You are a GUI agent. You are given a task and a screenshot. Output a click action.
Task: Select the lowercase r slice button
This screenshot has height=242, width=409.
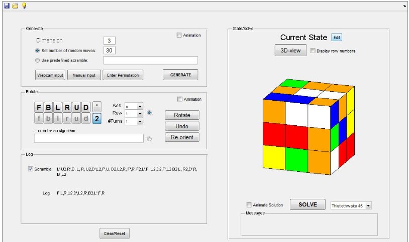(x=67, y=119)
